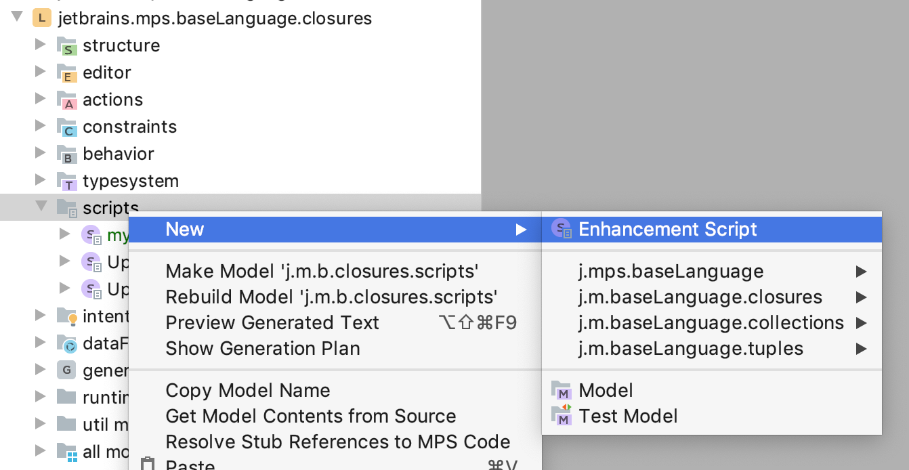Click the dataFlow model icon
The height and width of the screenshot is (470, 909).
[68, 343]
